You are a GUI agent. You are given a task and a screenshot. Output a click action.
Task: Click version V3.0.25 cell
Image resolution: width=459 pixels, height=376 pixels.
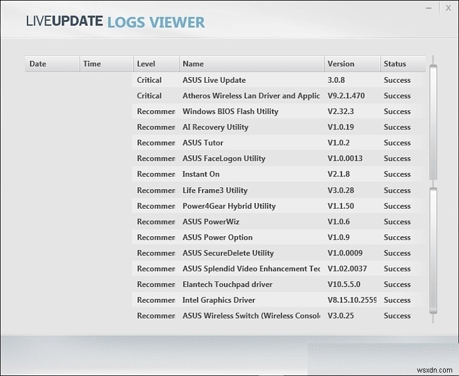coord(340,316)
